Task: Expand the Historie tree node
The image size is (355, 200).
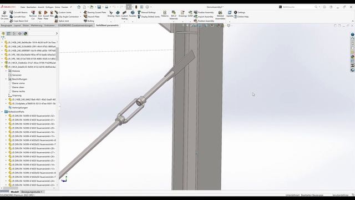Action: [6, 71]
